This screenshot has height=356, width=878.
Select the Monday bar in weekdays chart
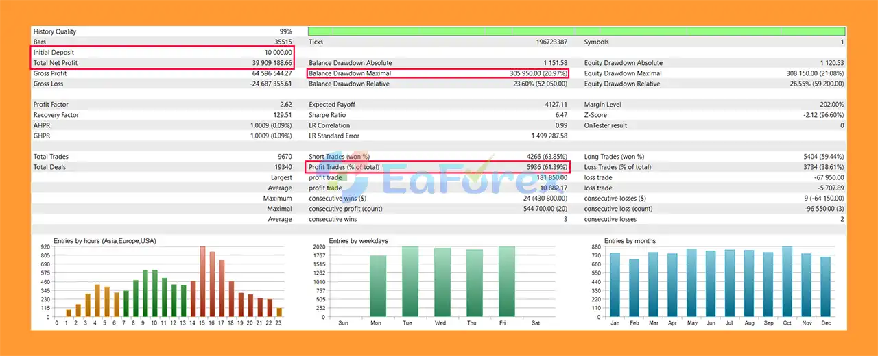378,286
